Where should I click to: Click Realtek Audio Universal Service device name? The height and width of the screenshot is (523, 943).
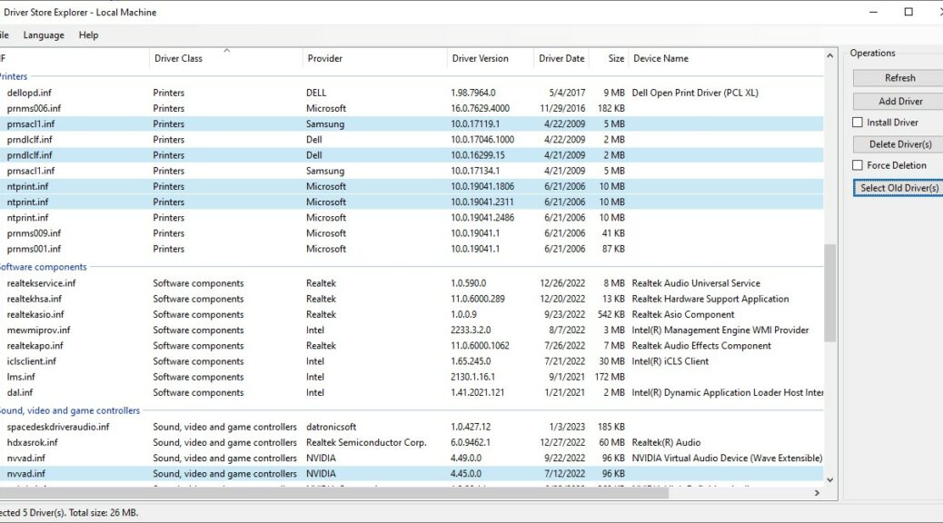pyautogui.click(x=696, y=283)
